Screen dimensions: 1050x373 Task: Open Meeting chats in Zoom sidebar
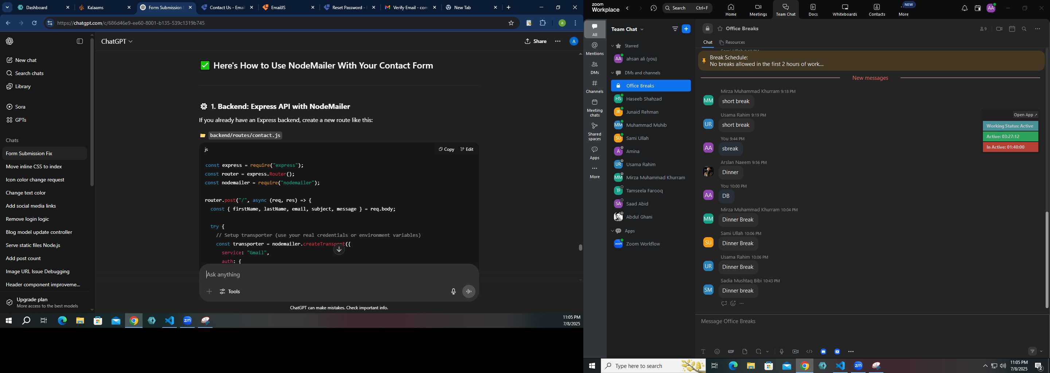point(595,108)
